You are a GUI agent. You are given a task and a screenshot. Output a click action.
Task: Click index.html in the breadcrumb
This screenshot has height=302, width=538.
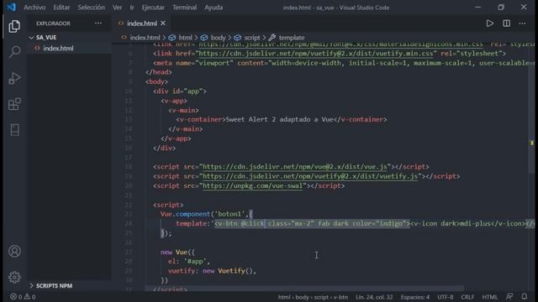[x=145, y=37]
